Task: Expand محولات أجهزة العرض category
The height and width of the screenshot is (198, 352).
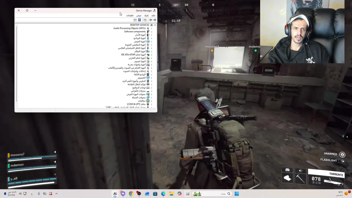Action: click(x=152, y=94)
